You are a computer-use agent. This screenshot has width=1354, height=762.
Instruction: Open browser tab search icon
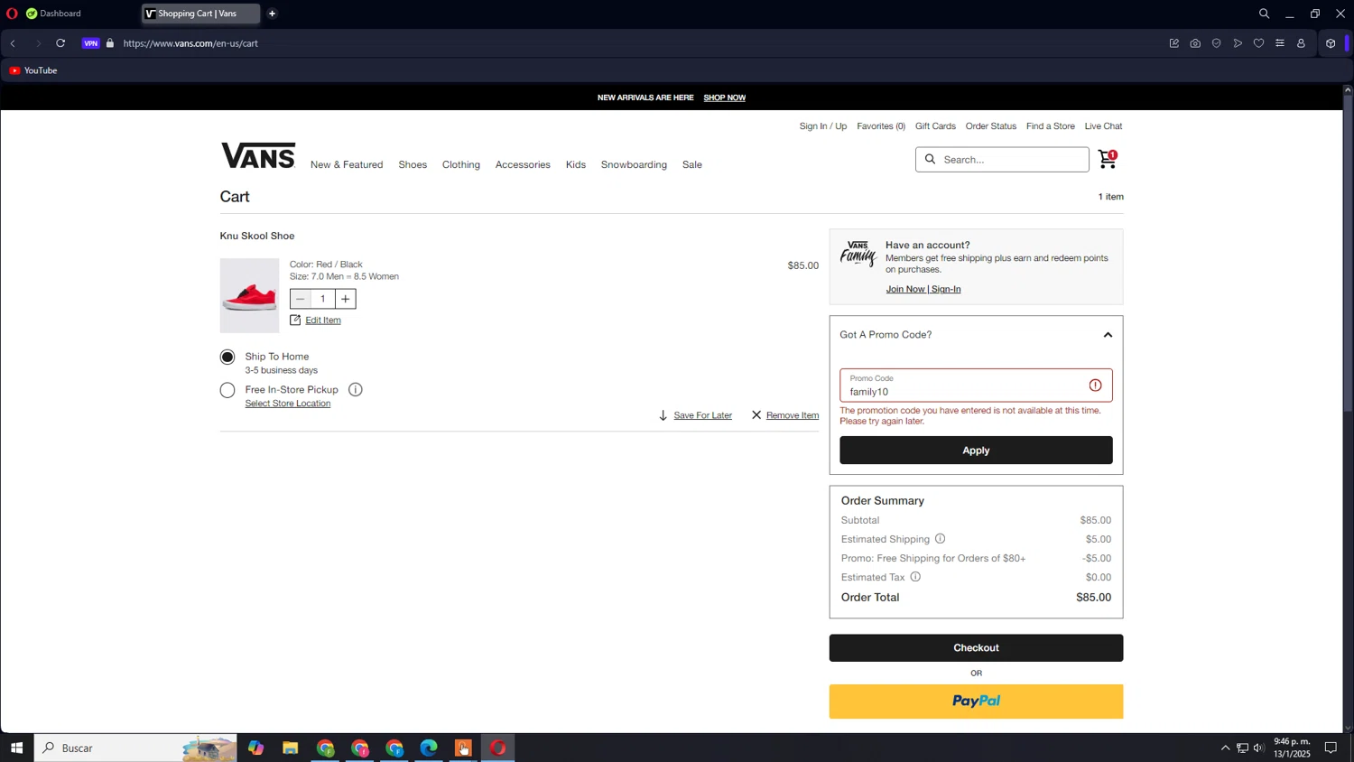[x=1264, y=14]
